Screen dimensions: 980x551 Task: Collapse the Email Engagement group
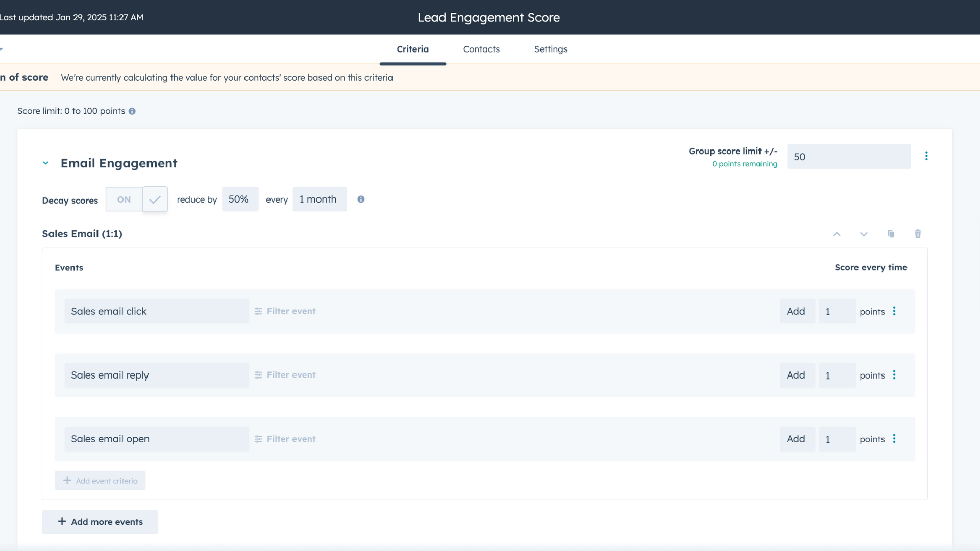pos(45,163)
